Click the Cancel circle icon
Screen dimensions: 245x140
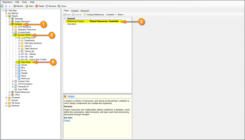pyautogui.click(x=73, y=14)
